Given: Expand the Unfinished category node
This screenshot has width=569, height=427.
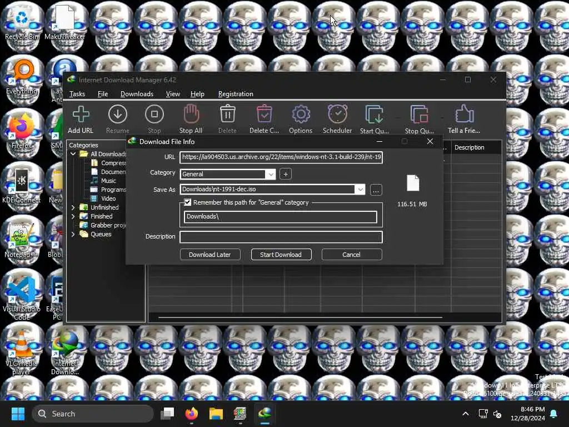Looking at the screenshot, I should pos(73,207).
